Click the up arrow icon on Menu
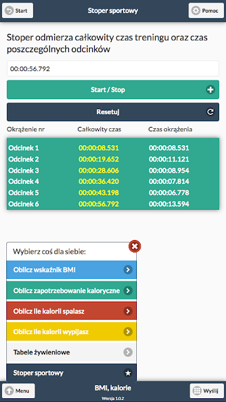226x402 pixels. tap(9, 391)
